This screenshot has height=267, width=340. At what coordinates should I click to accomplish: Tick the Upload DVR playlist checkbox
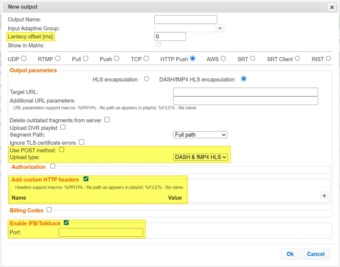pyautogui.click(x=63, y=127)
